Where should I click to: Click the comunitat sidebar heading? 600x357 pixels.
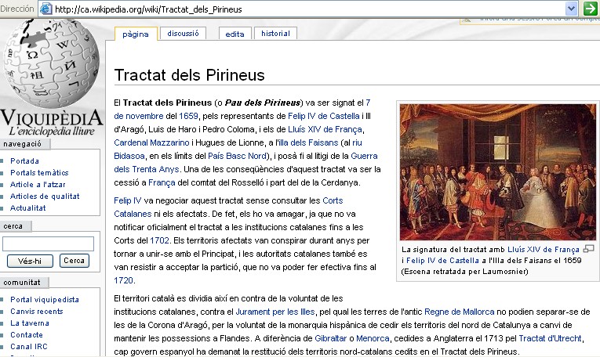pos(22,282)
